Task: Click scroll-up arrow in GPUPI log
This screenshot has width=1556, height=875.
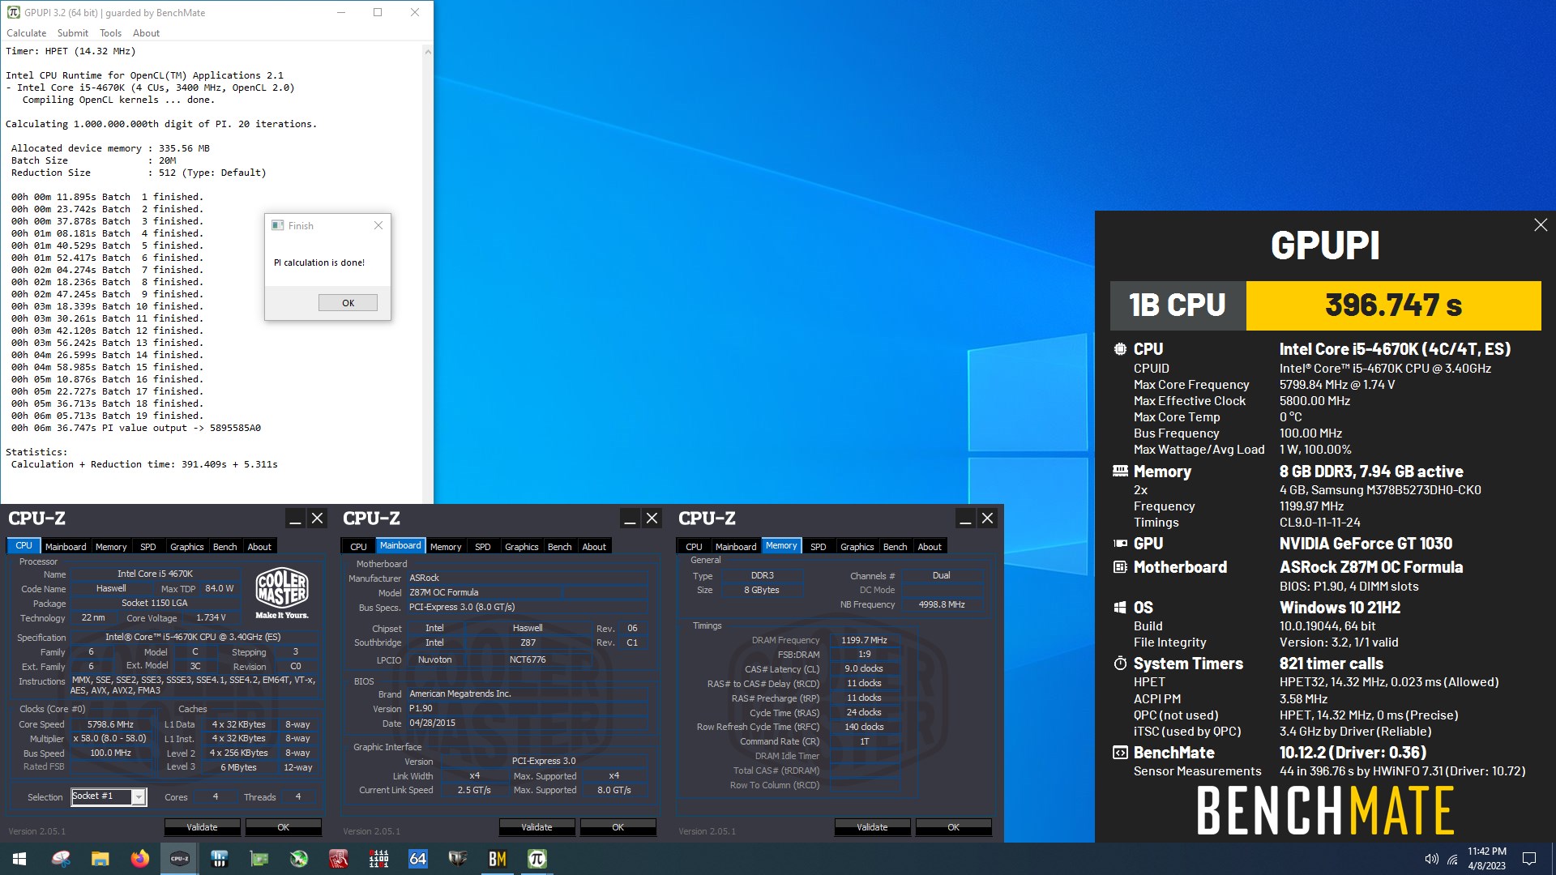Action: pos(428,51)
